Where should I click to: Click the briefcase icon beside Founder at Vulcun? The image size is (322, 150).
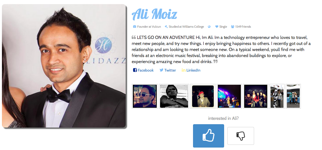(x=134, y=27)
